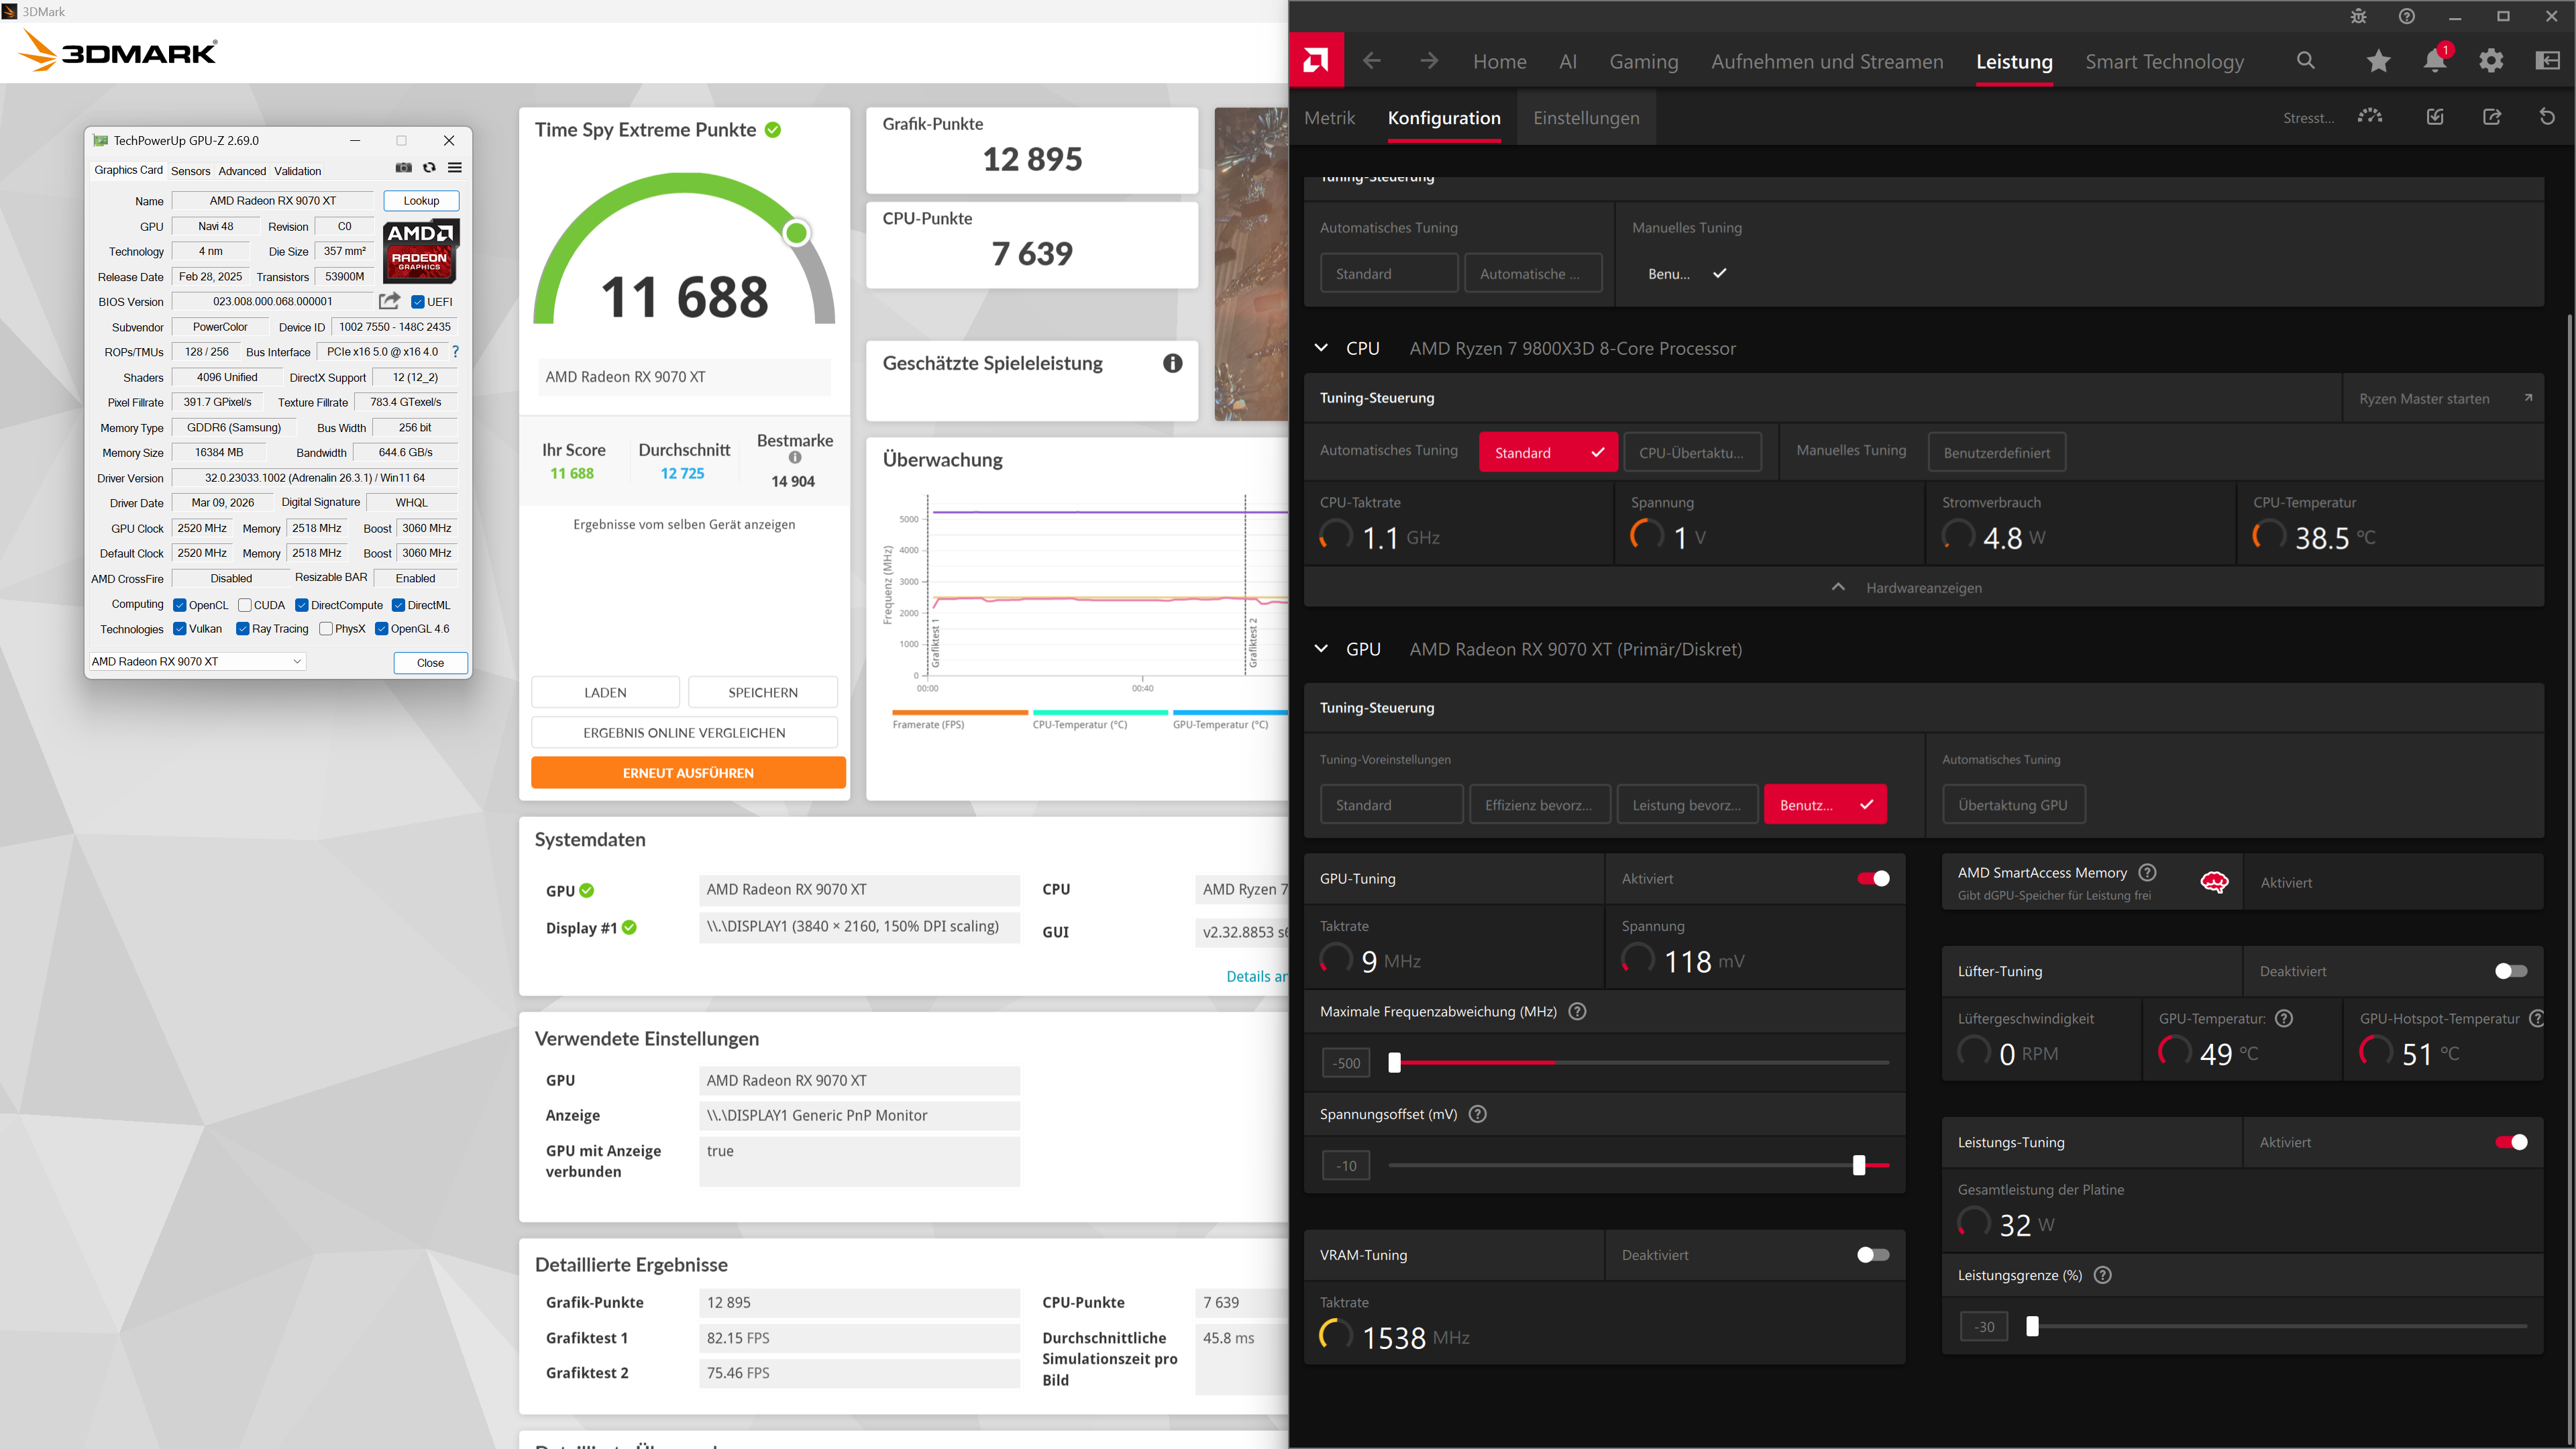Image resolution: width=2576 pixels, height=1449 pixels.
Task: Open AMD Software settings gear icon
Action: pos(2491,62)
